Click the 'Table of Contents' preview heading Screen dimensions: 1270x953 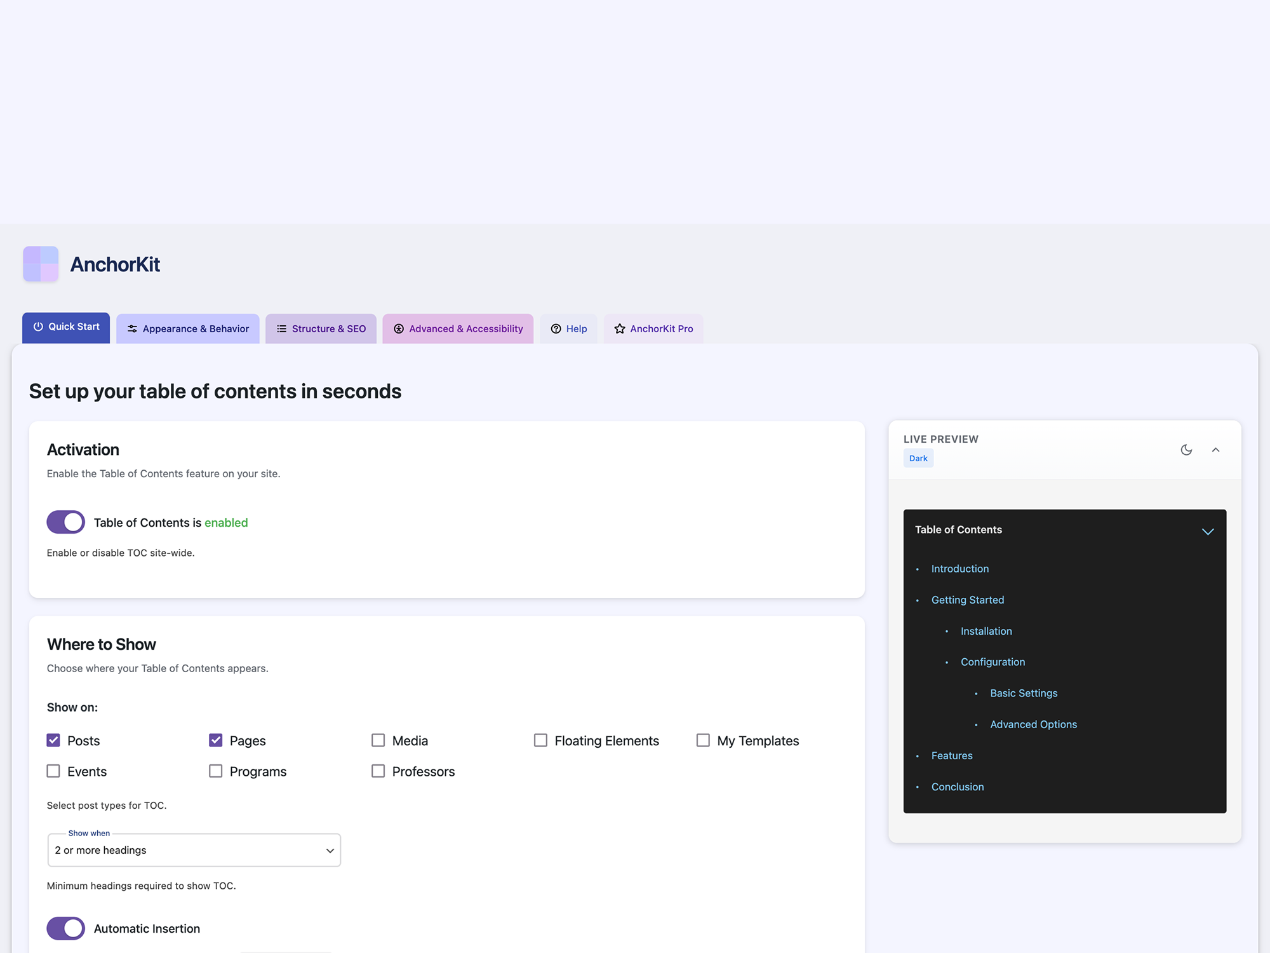click(x=958, y=530)
